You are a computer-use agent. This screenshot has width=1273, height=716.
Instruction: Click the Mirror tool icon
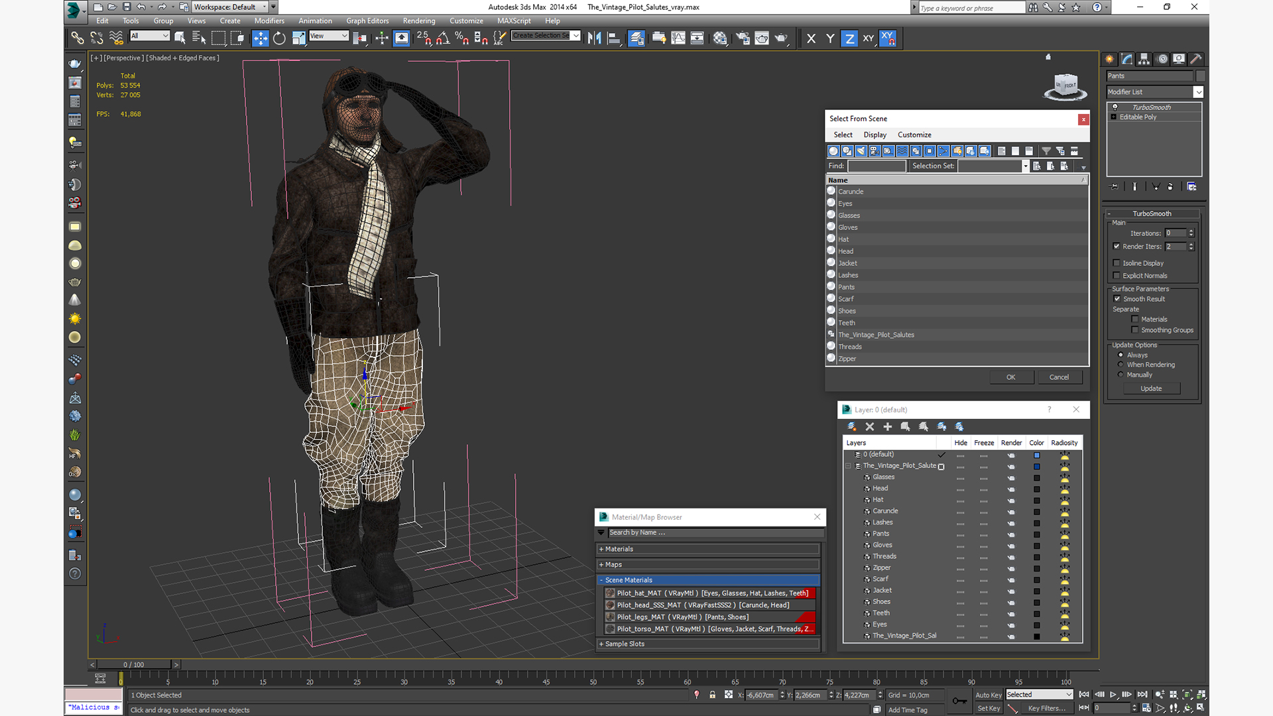pos(594,38)
